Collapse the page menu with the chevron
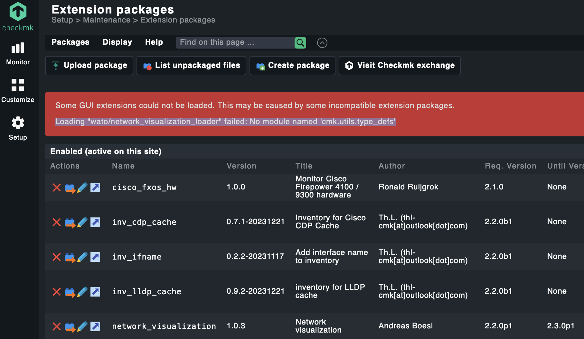Viewport: 584px width, 339px height. tap(322, 42)
